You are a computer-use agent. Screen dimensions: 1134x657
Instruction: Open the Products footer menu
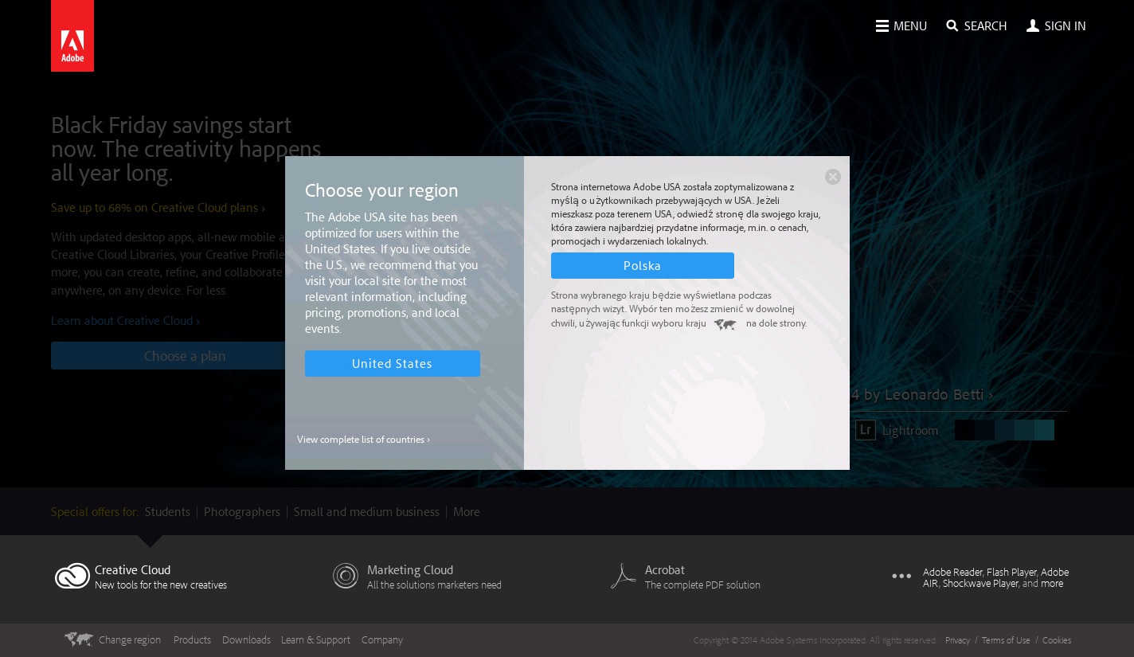pos(192,640)
